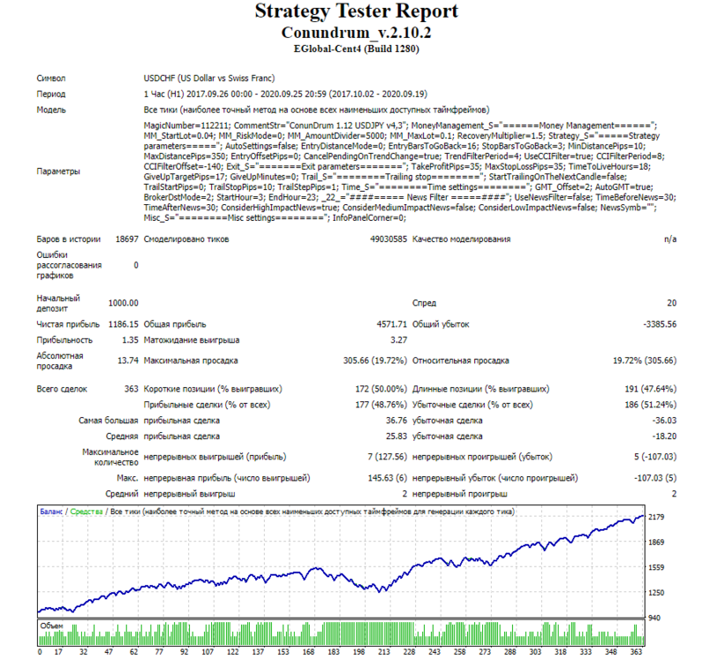Click the relative drawdown value 19.72% (305.66)
702x660 pixels.
(645, 361)
